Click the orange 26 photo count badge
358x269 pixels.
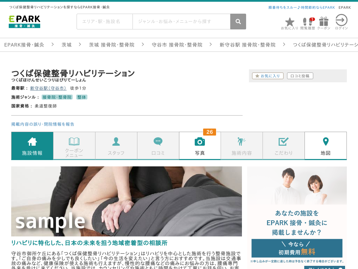click(x=210, y=132)
